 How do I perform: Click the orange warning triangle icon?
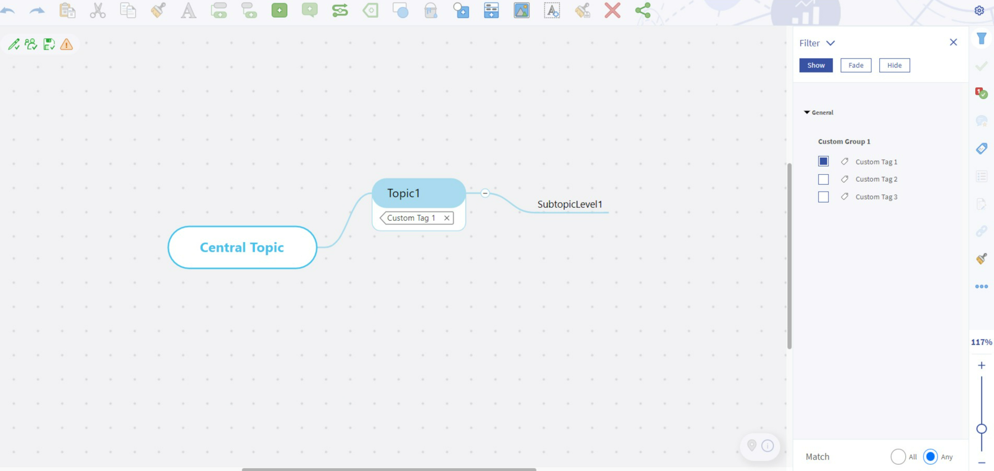66,44
